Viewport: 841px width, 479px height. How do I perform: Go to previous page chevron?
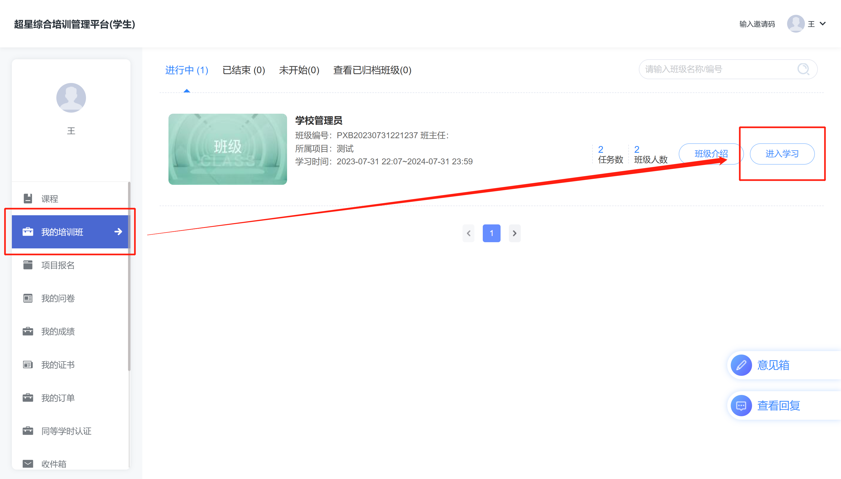pos(468,233)
